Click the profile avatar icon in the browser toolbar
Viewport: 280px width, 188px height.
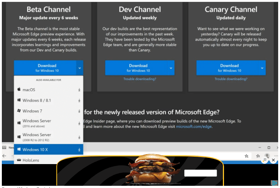click(267, 156)
